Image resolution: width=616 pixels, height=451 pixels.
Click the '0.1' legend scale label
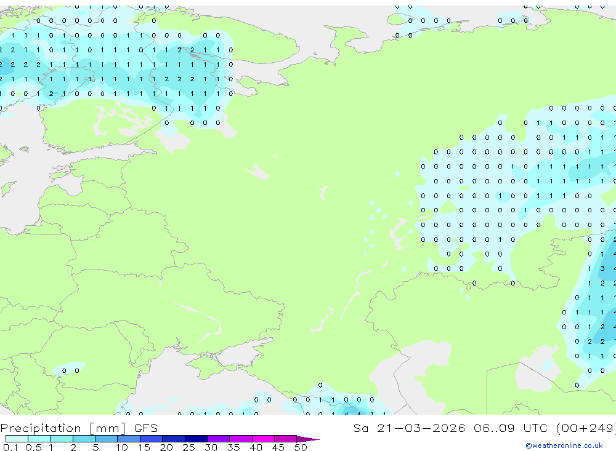[10, 447]
